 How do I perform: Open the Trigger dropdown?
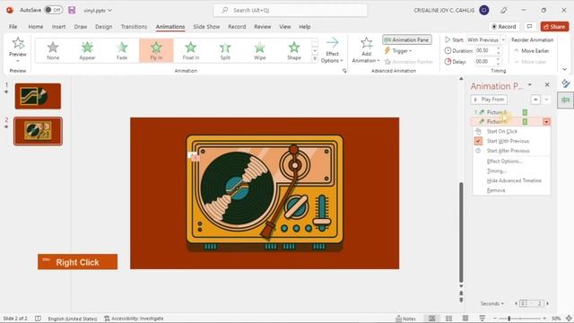[x=398, y=50]
